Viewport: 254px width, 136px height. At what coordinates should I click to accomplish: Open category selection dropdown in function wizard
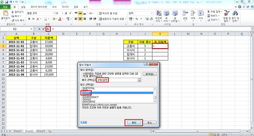click(x=139, y=80)
